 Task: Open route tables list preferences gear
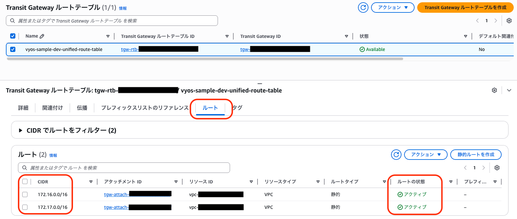[x=509, y=21]
